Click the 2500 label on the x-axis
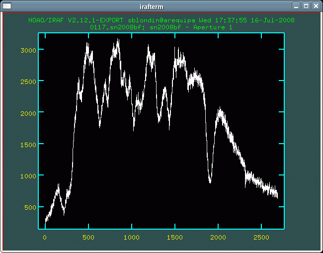Screen dimensions: 323x253 coord(261,237)
